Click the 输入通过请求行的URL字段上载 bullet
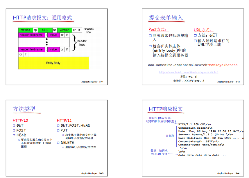This screenshot has height=178, width=249. coord(212,43)
